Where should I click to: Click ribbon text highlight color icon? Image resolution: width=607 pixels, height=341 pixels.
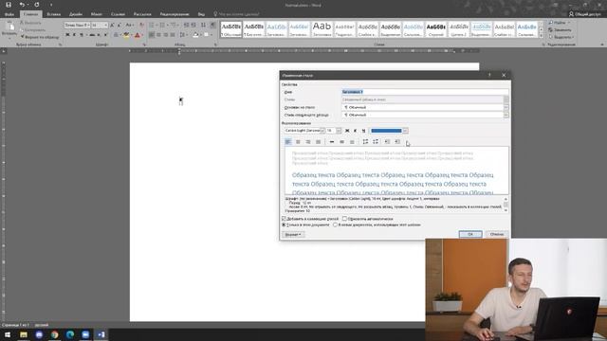pyautogui.click(x=126, y=35)
